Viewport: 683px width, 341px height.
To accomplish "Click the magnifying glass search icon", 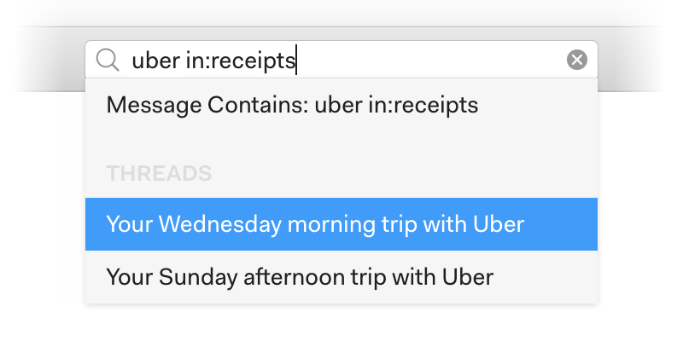I will [108, 60].
